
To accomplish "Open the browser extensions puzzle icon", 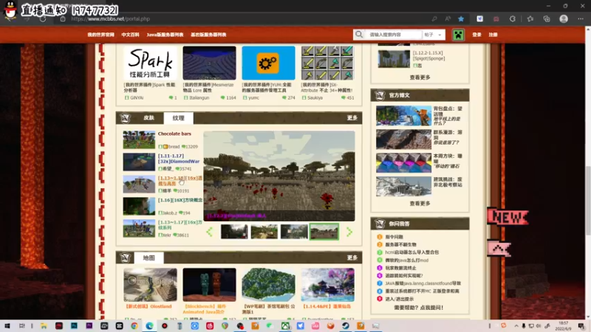I will point(513,19).
